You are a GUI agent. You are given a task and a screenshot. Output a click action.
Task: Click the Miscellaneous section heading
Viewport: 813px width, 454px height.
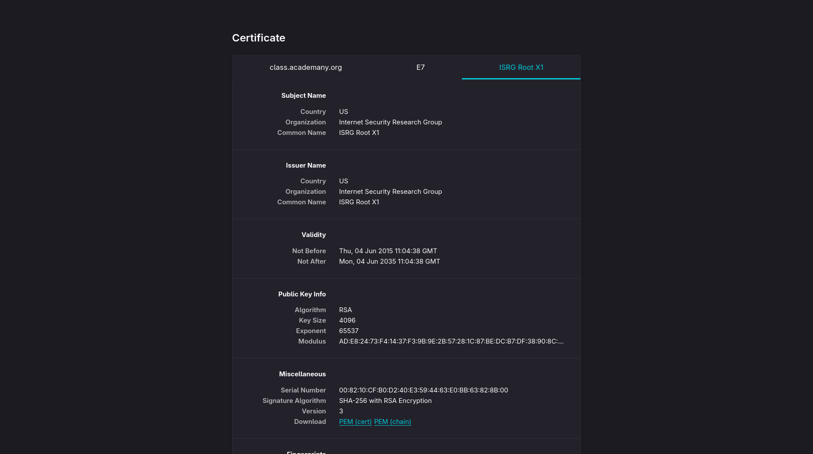point(302,374)
